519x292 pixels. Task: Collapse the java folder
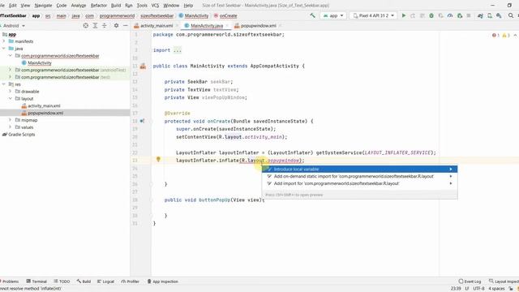[4, 49]
